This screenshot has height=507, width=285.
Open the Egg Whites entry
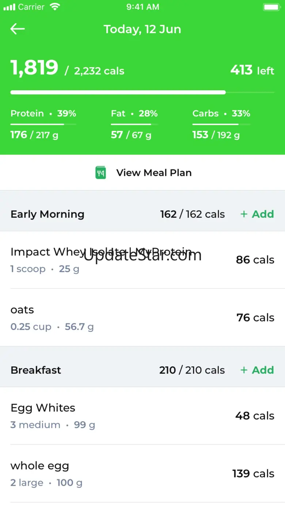click(53, 416)
